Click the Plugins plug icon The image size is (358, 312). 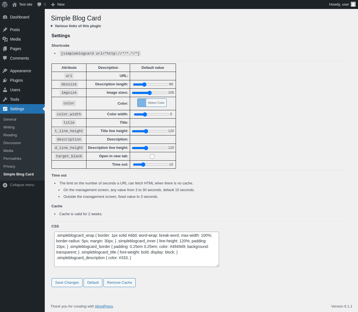tap(5, 80)
